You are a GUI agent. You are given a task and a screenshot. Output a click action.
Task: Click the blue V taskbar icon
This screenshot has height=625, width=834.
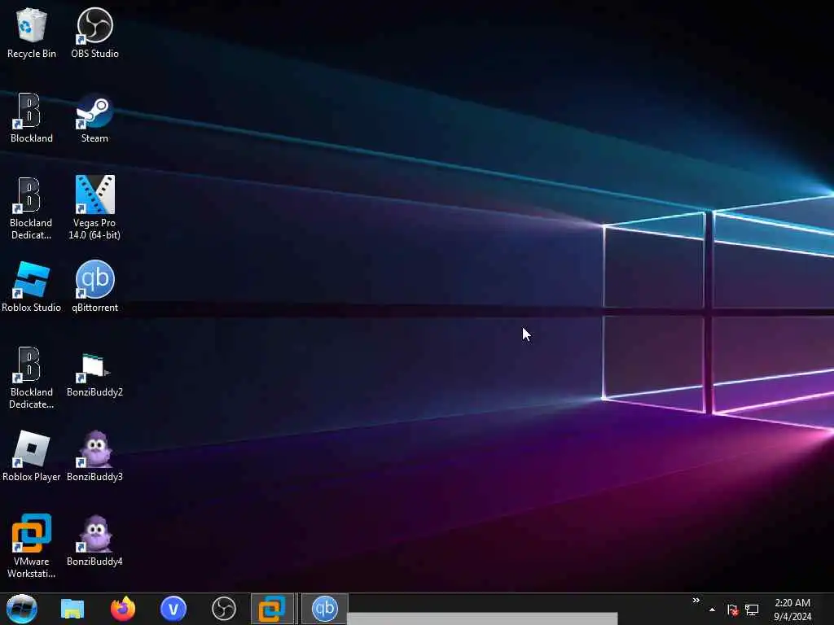point(173,609)
